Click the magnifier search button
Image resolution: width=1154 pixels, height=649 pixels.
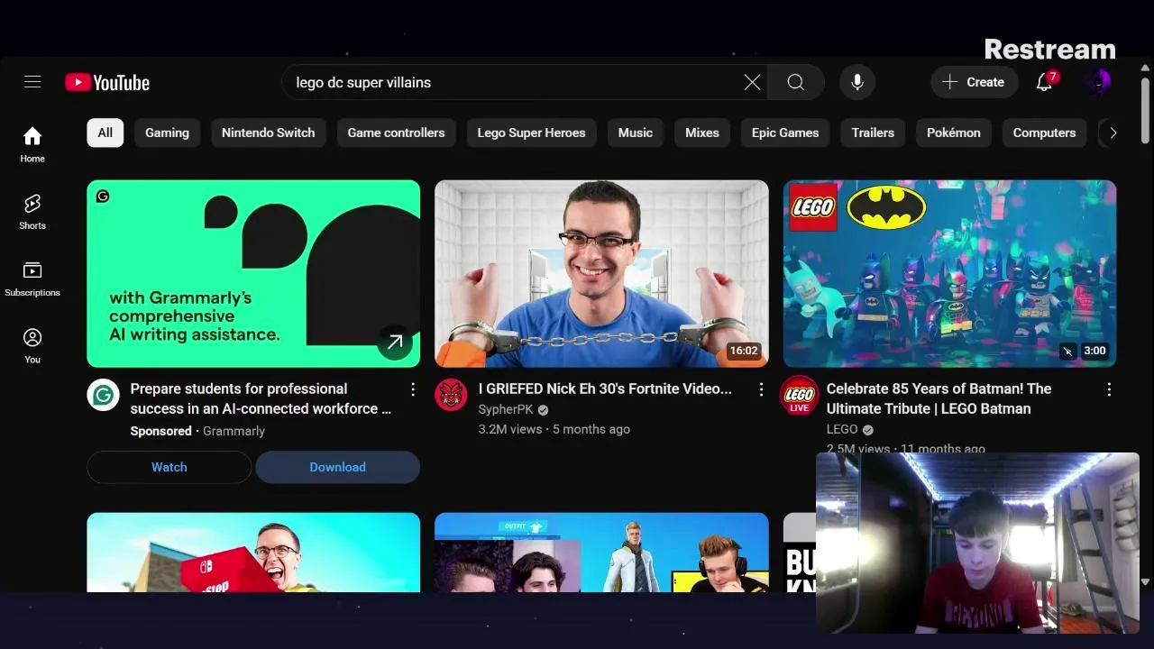pyautogui.click(x=795, y=82)
